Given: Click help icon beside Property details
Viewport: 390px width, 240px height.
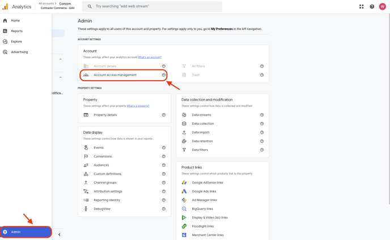Looking at the screenshot, I should [x=164, y=115].
